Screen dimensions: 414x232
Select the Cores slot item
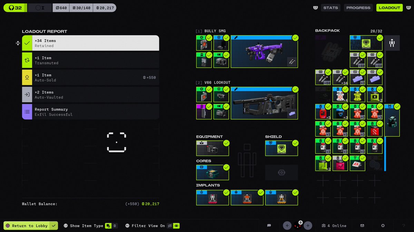[x=213, y=173]
